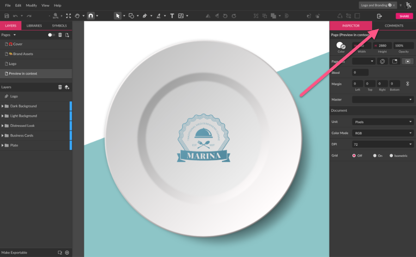Click the page Color swatch
This screenshot has height=257, width=416.
tap(341, 45)
